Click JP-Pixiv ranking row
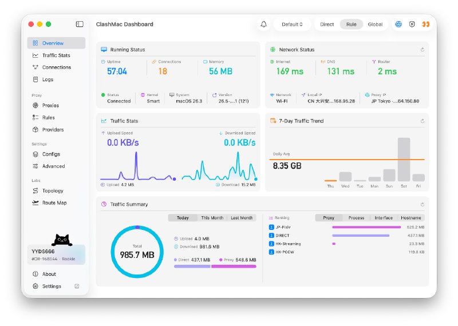 click(x=346, y=227)
